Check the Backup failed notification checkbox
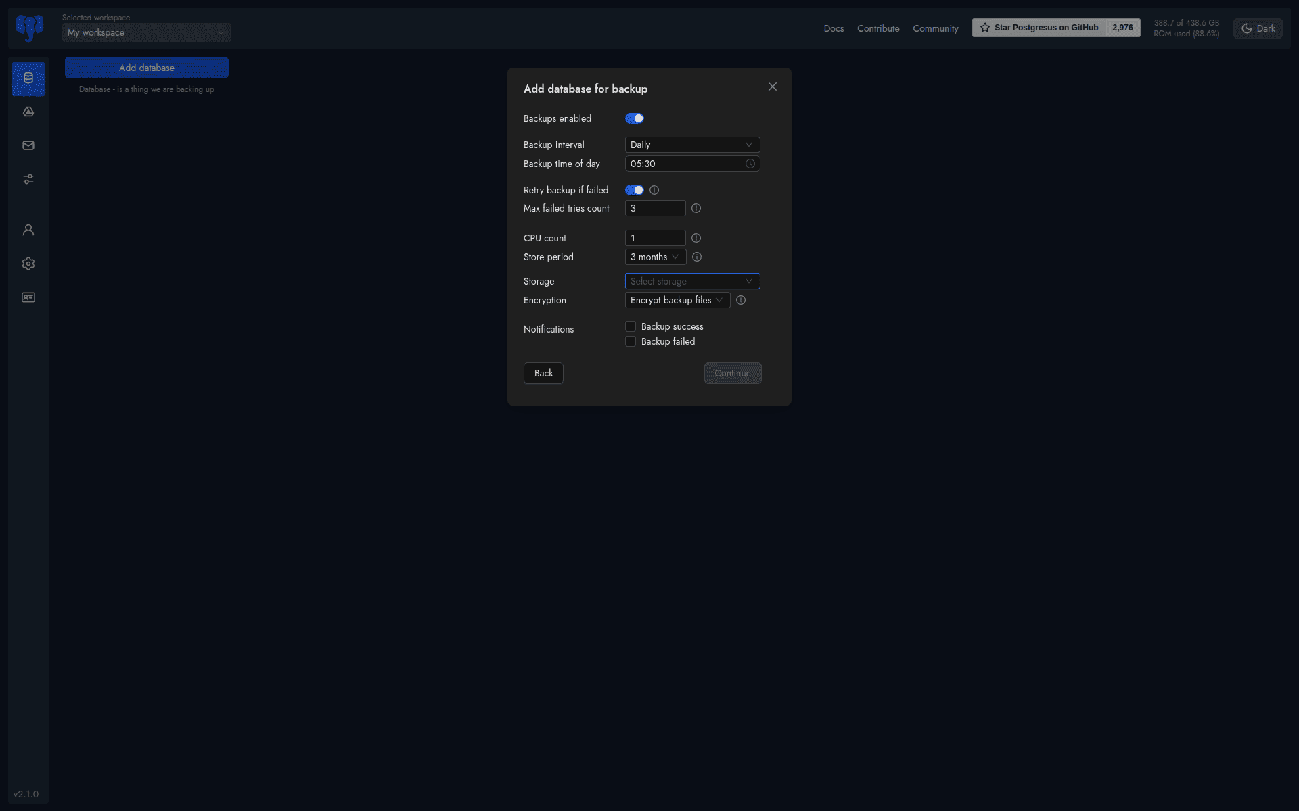Screen dimensions: 1299x811 coord(630,341)
